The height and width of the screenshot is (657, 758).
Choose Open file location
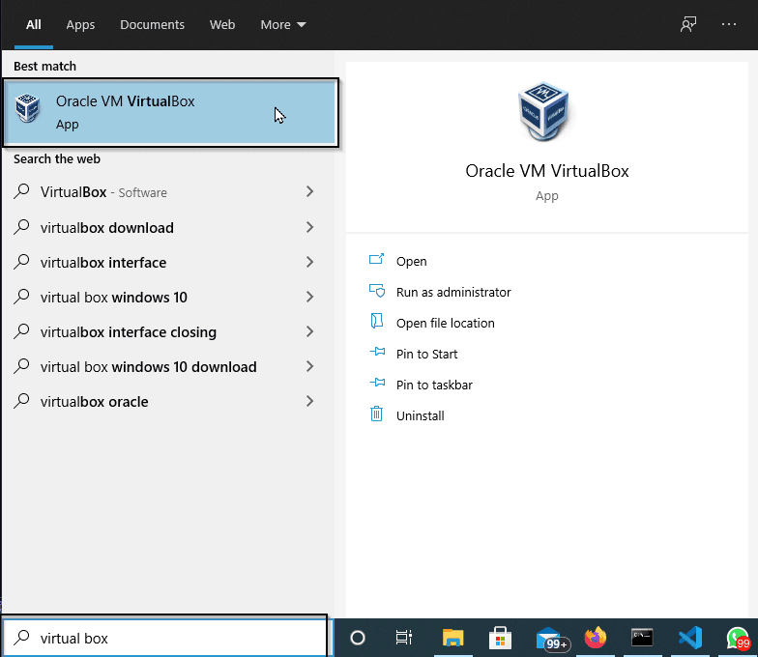[x=445, y=323]
